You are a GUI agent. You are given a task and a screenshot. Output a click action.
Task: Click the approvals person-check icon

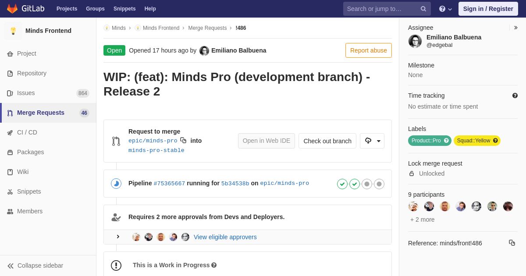pos(116,217)
